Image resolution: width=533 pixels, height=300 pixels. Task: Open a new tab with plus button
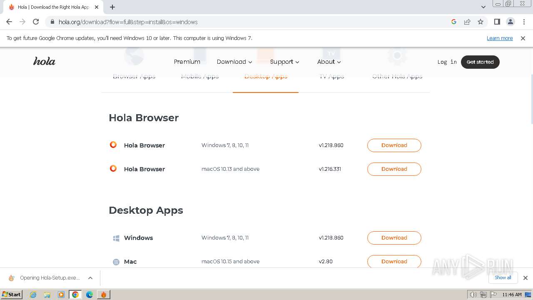coord(112,7)
